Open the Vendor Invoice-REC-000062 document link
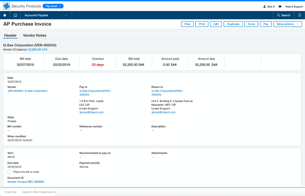This screenshot has width=305, height=196. (x=26, y=182)
